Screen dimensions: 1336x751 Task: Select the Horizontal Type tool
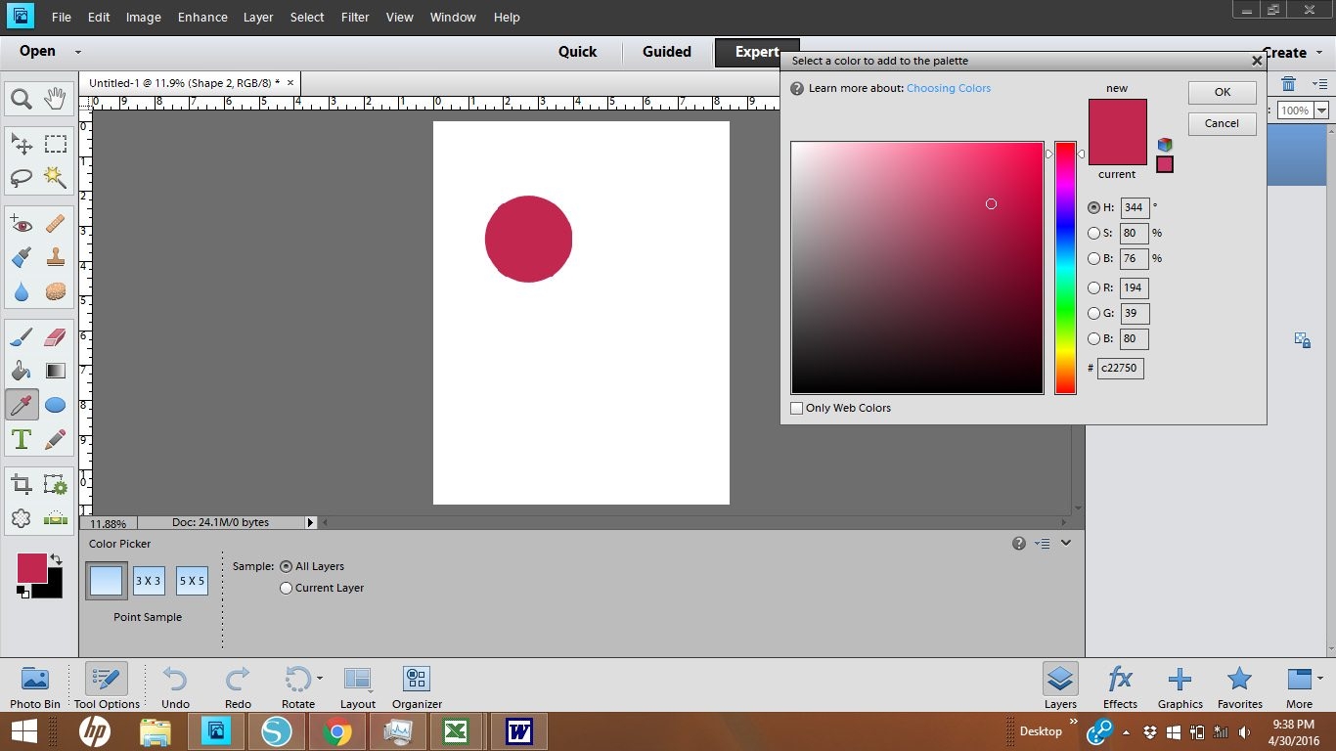pyautogui.click(x=22, y=439)
